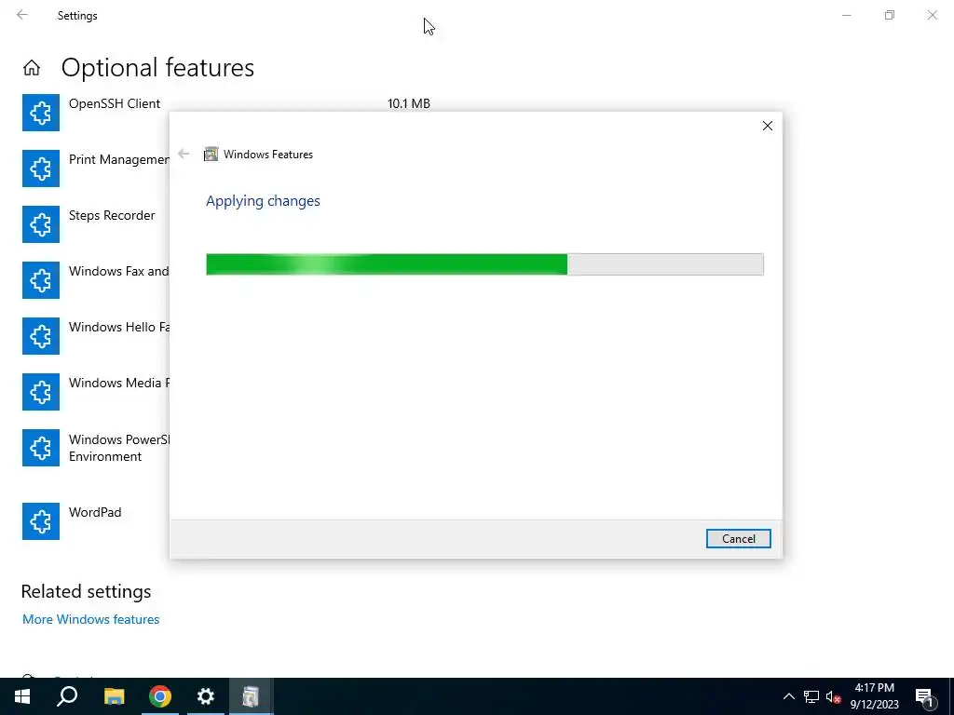Click the taskbar clock and date

874,696
